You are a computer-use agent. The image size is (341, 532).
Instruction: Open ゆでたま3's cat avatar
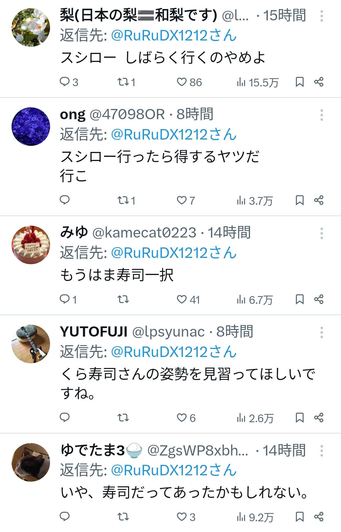31,462
